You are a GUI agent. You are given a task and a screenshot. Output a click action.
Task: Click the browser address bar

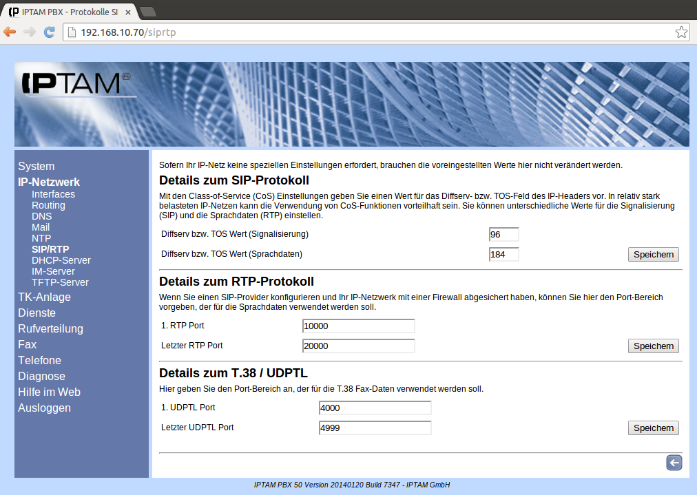[x=372, y=32]
